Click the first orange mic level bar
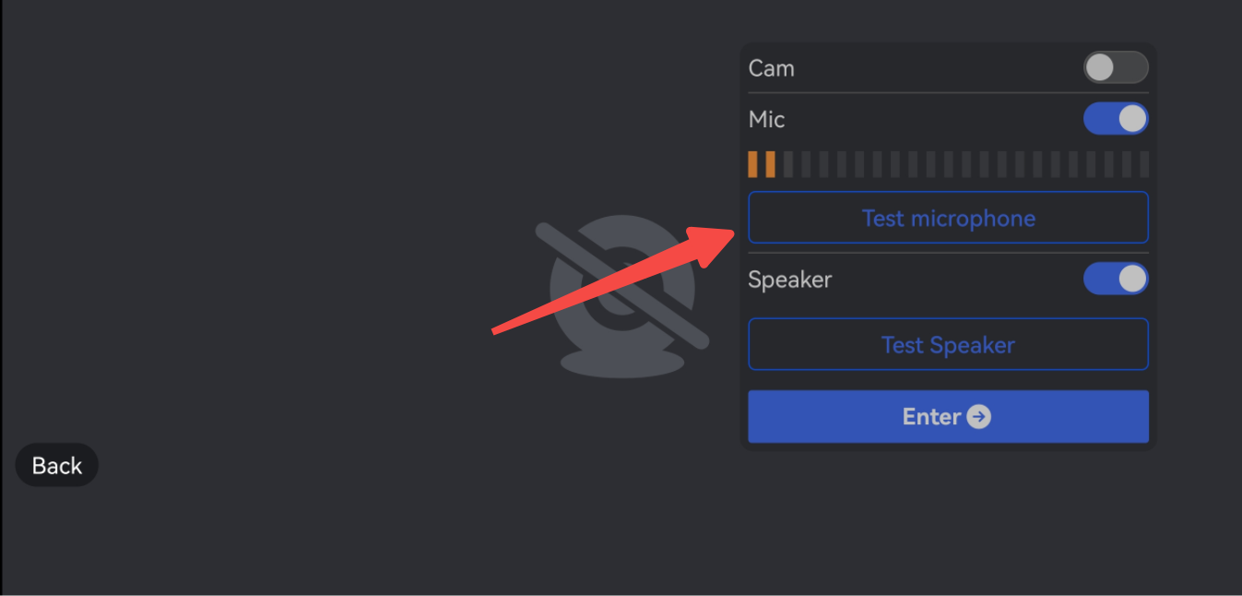The image size is (1242, 596). 752,164
